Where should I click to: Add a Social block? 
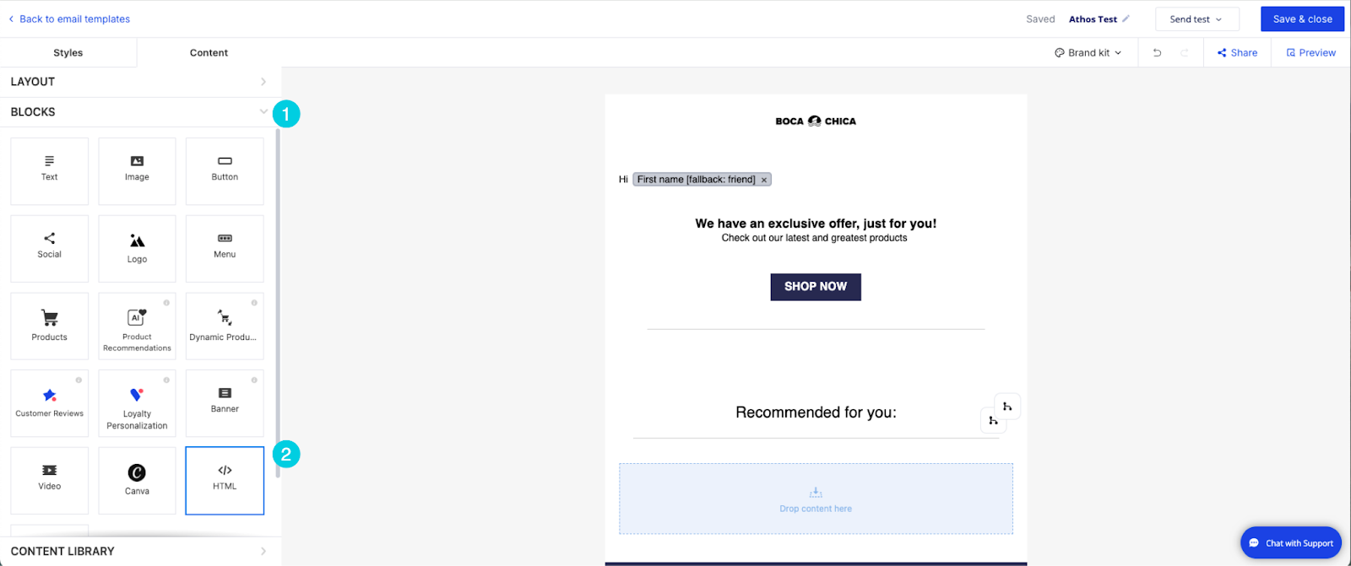click(x=50, y=249)
